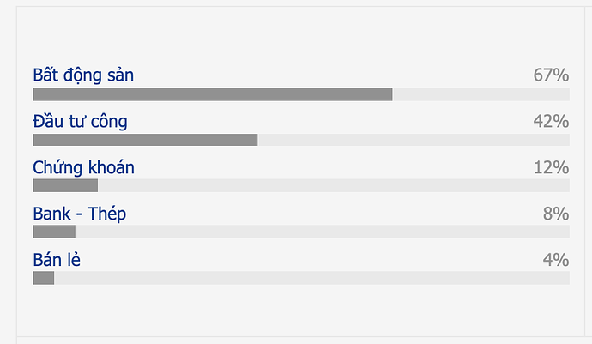This screenshot has height=344, width=592.
Task: Click the 8% percentage label
Action: 556,214
